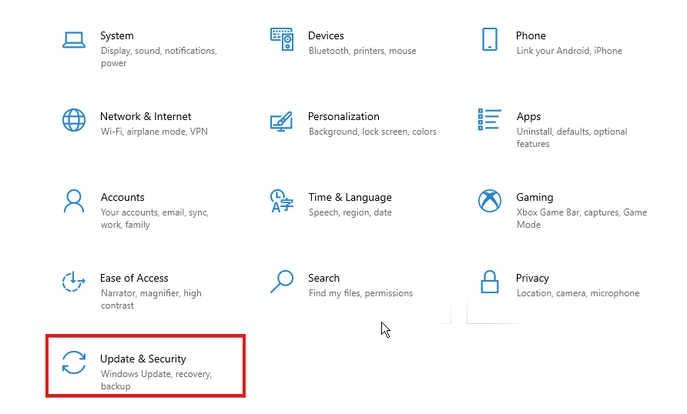Open the Privacy category title
This screenshot has height=414, width=687.
[x=532, y=278]
